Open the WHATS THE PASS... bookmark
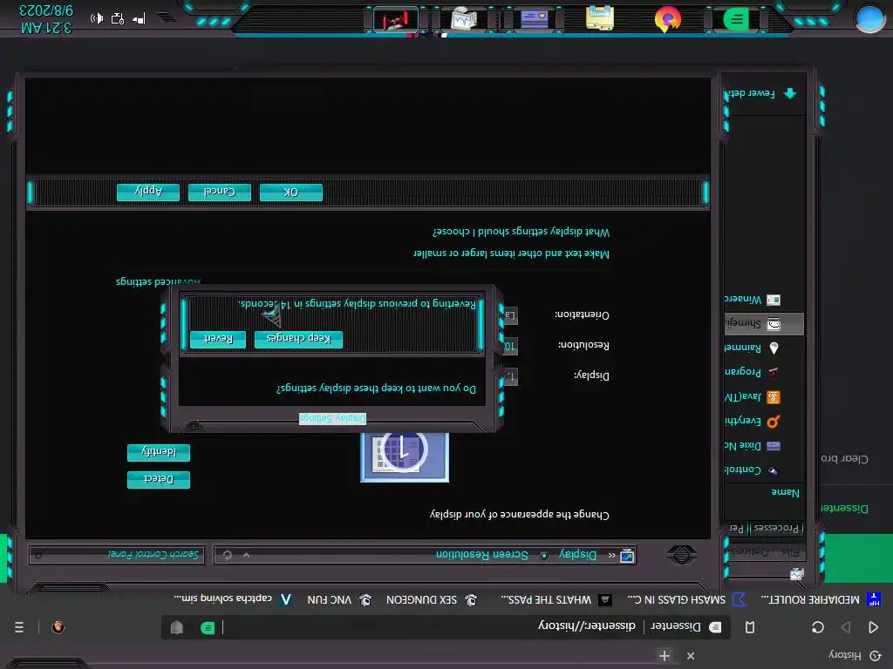The image size is (893, 669). pos(556,599)
